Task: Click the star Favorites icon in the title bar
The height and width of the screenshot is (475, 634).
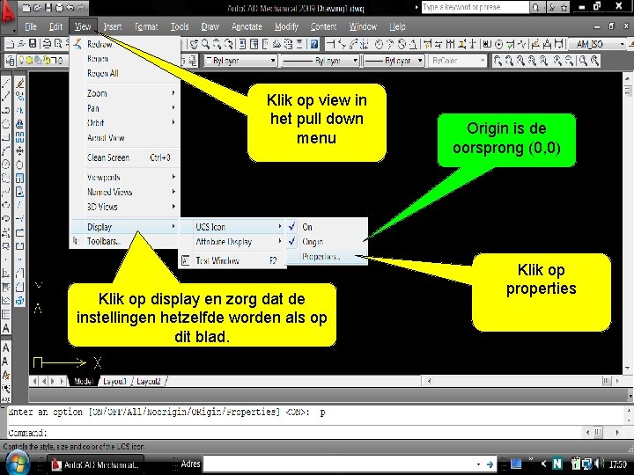Action: tap(564, 7)
